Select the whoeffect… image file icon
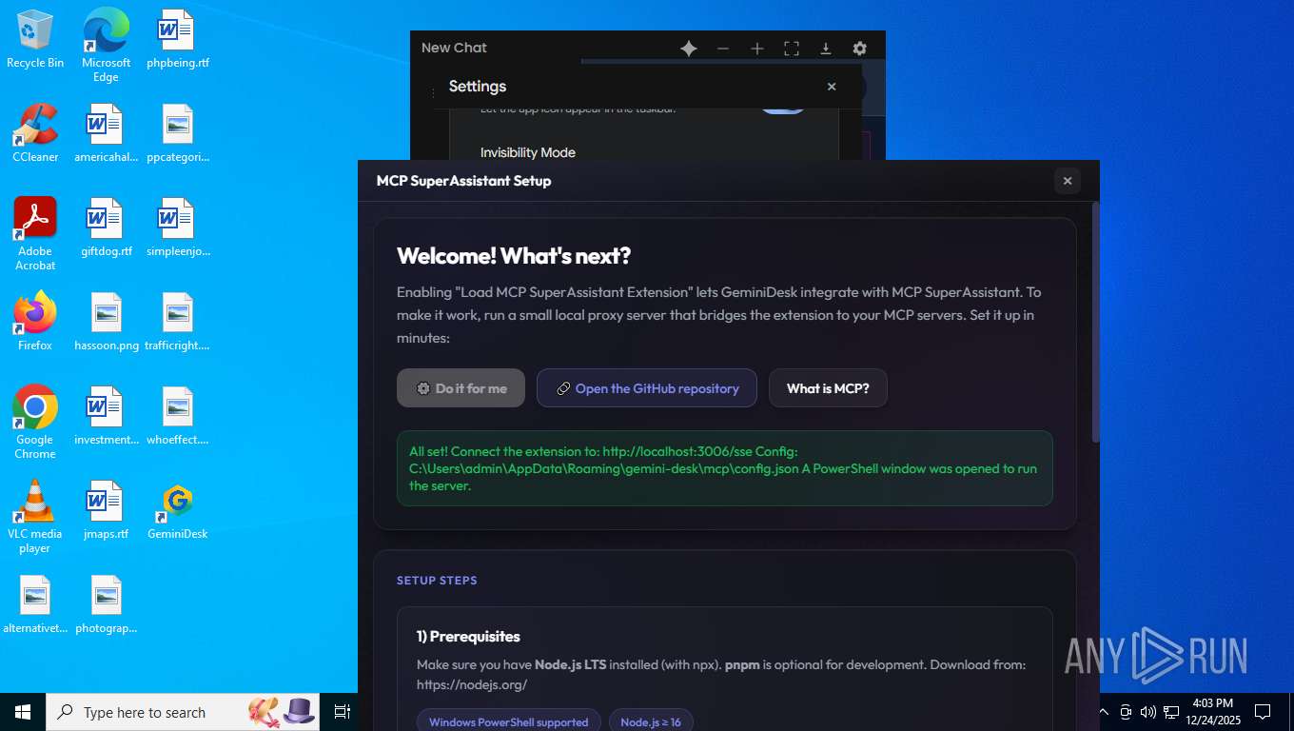 [x=178, y=416]
